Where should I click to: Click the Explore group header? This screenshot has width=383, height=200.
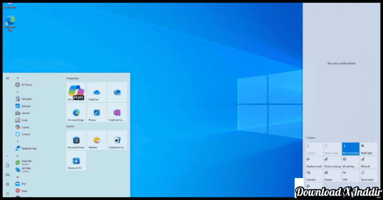pyautogui.click(x=70, y=126)
